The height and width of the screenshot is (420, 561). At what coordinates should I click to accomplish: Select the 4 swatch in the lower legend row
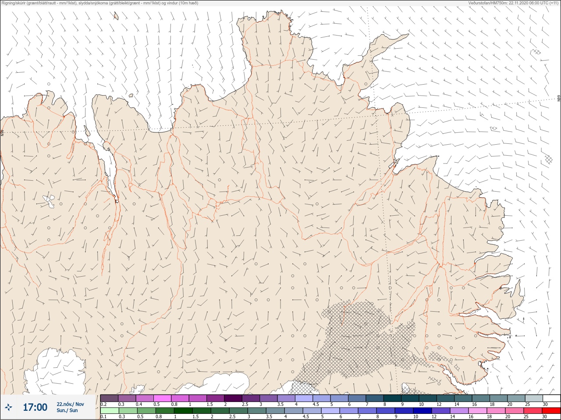tap(294, 411)
